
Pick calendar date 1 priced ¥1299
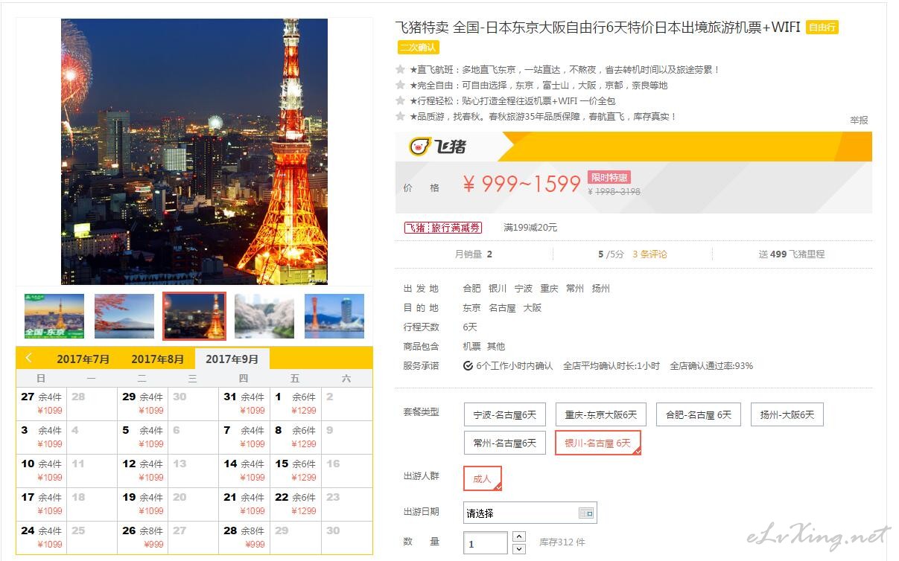click(x=296, y=404)
